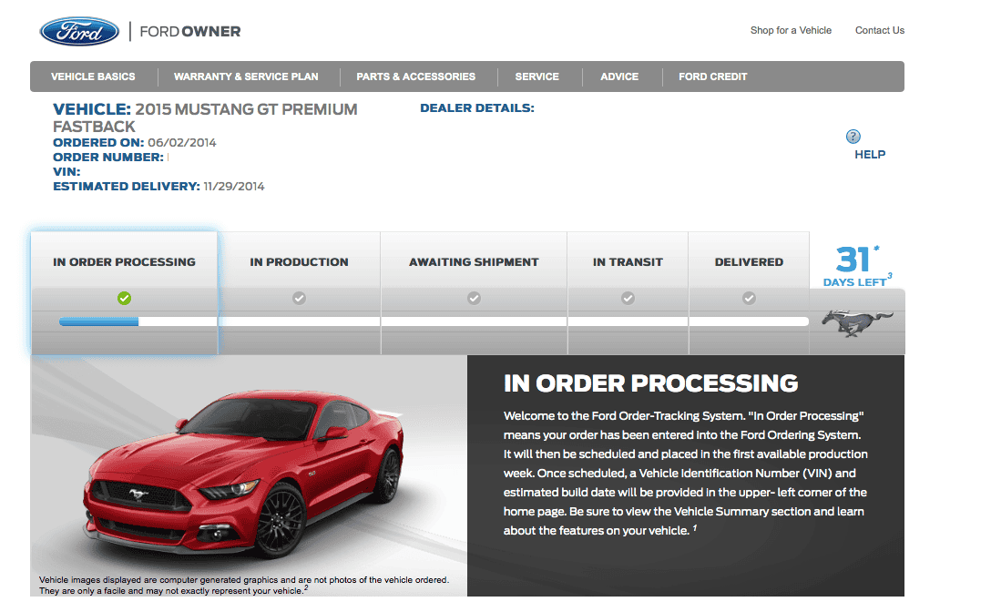Open the Advice menu
Image resolution: width=991 pixels, height=612 pixels.
pyautogui.click(x=619, y=76)
